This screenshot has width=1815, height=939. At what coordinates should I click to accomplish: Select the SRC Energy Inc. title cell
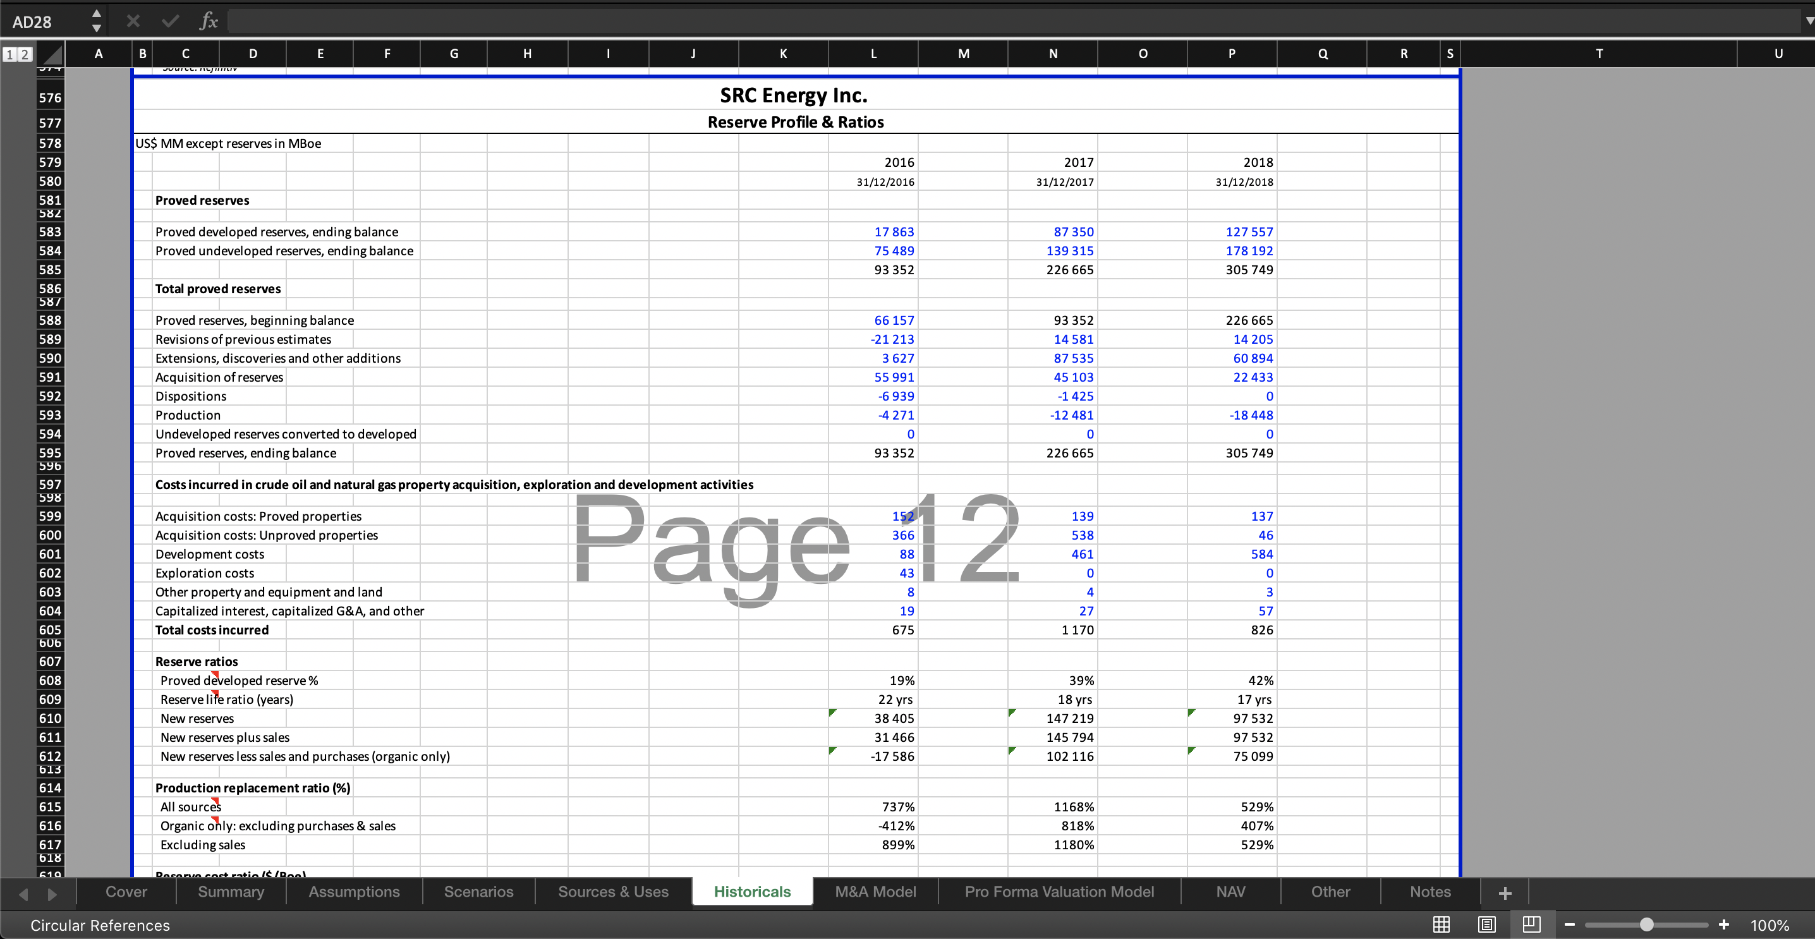coord(794,95)
